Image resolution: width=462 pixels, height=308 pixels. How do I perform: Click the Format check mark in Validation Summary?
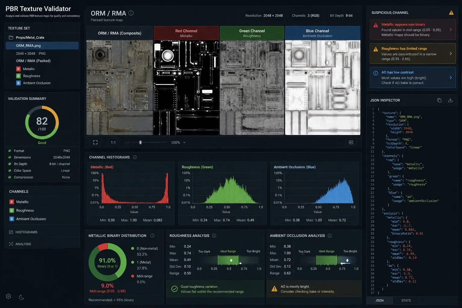tap(10, 151)
